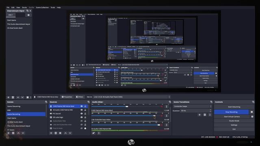Open the Controller Swipe transition dropdown
260x146 pixels.
(x=193, y=106)
